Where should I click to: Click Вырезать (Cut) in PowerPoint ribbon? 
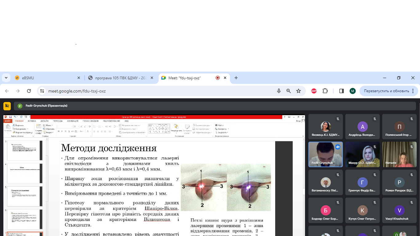click(18, 125)
